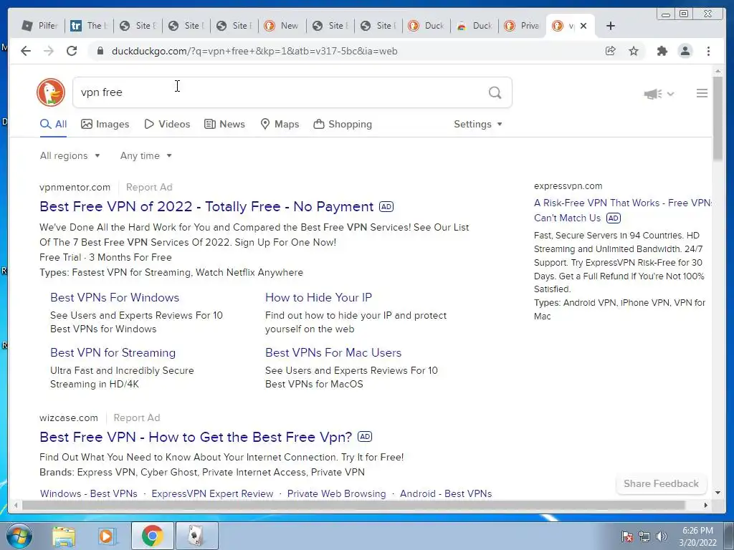The height and width of the screenshot is (550, 734).
Task: Select the All results tab
Action: [53, 124]
